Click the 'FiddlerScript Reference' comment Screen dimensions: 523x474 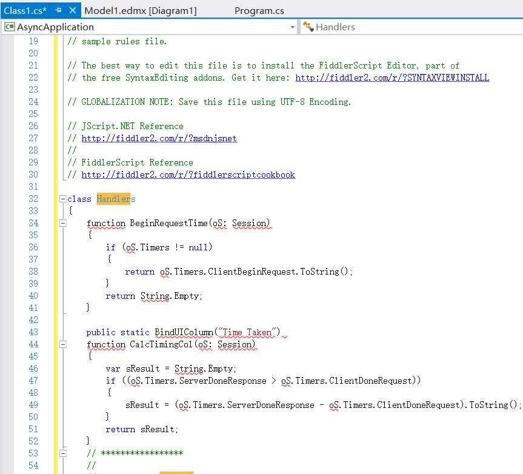[130, 162]
